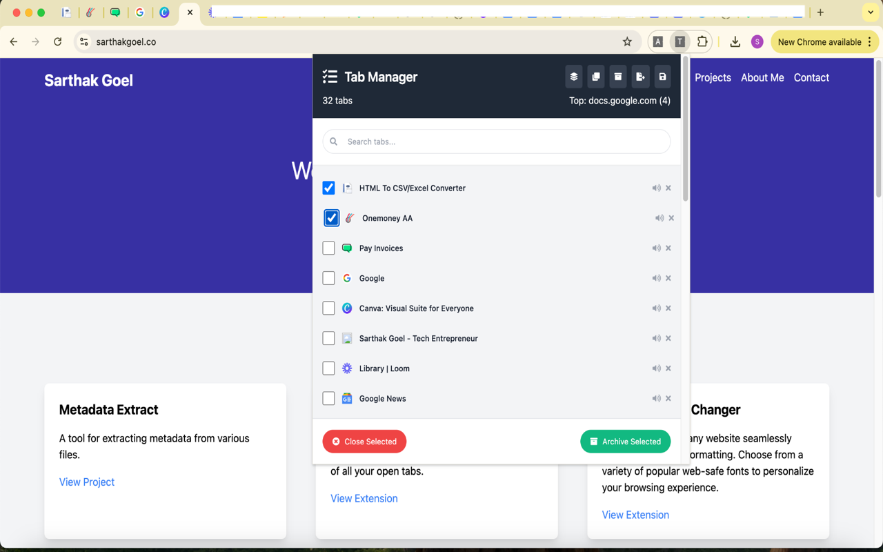Image resolution: width=883 pixels, height=552 pixels.
Task: Click the red Close Selected button
Action: click(x=364, y=442)
